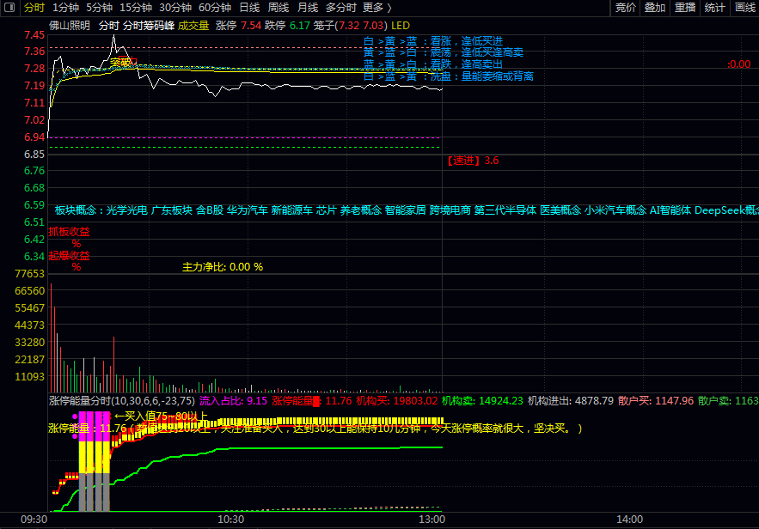Open the LED sector label

[x=401, y=26]
